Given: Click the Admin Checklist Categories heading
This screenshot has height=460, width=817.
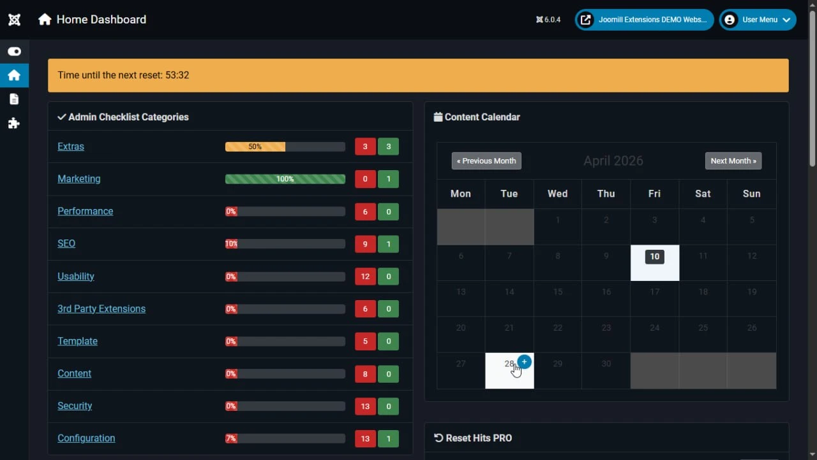Looking at the screenshot, I should tap(123, 117).
